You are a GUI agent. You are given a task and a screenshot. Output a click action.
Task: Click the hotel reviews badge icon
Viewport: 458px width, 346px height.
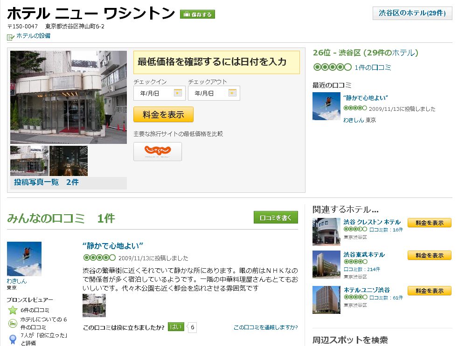(x=13, y=323)
